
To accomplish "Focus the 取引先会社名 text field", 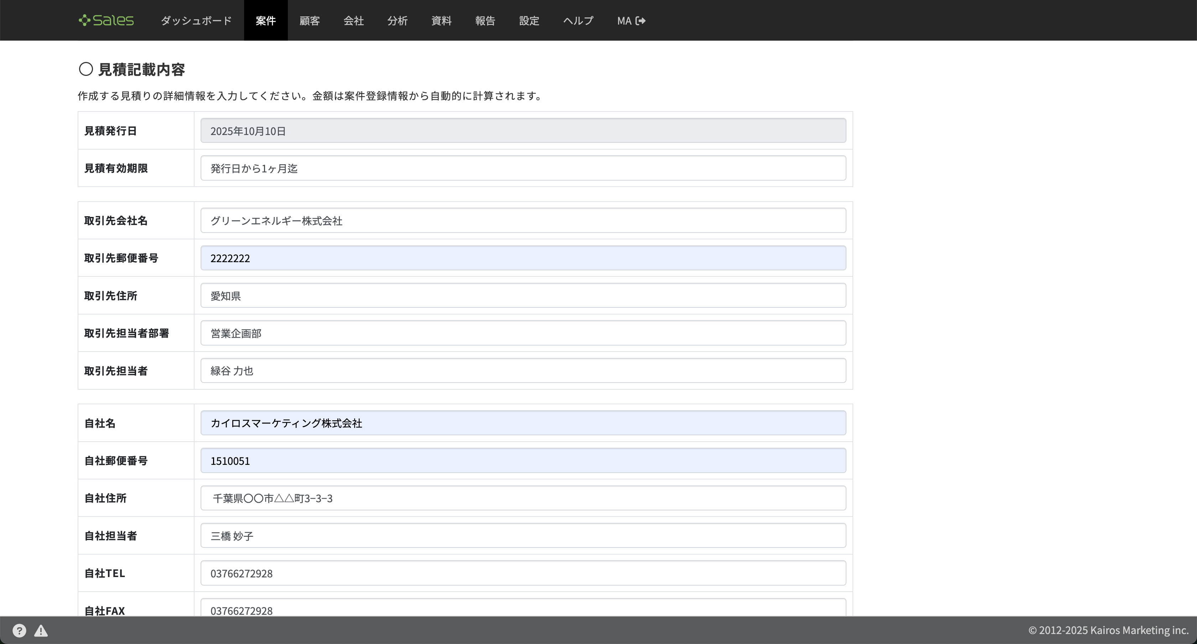I will (x=523, y=221).
